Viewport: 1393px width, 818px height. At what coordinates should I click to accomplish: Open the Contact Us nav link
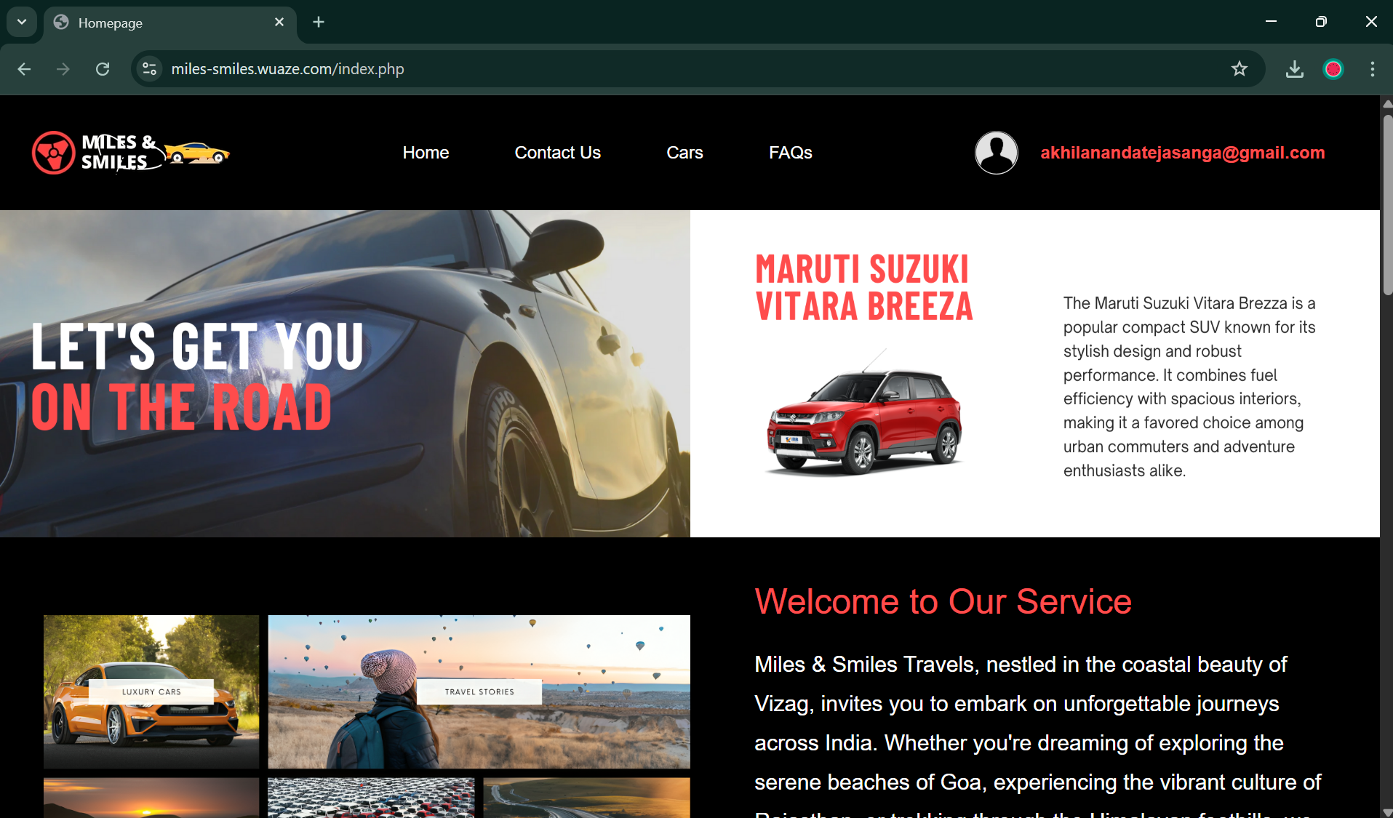point(557,153)
